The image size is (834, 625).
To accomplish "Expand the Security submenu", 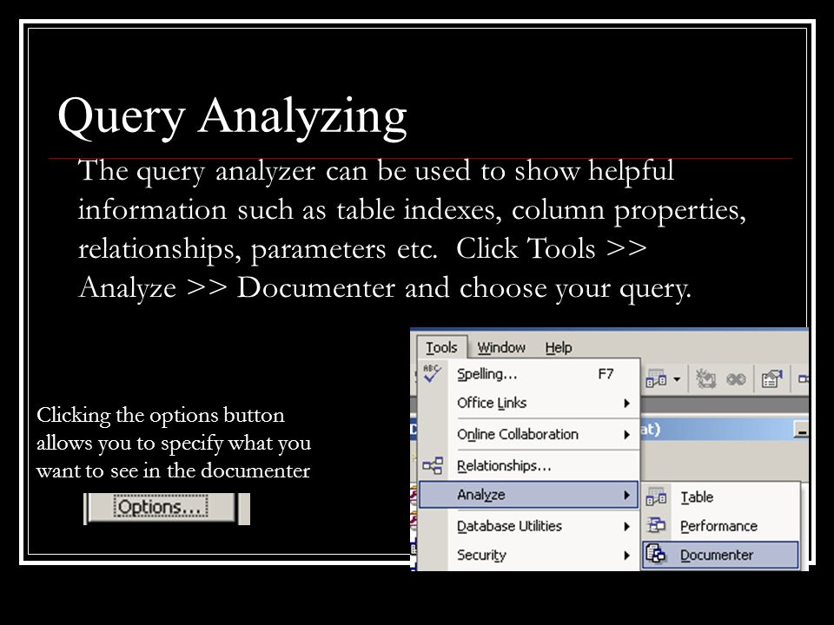I will tap(529, 555).
